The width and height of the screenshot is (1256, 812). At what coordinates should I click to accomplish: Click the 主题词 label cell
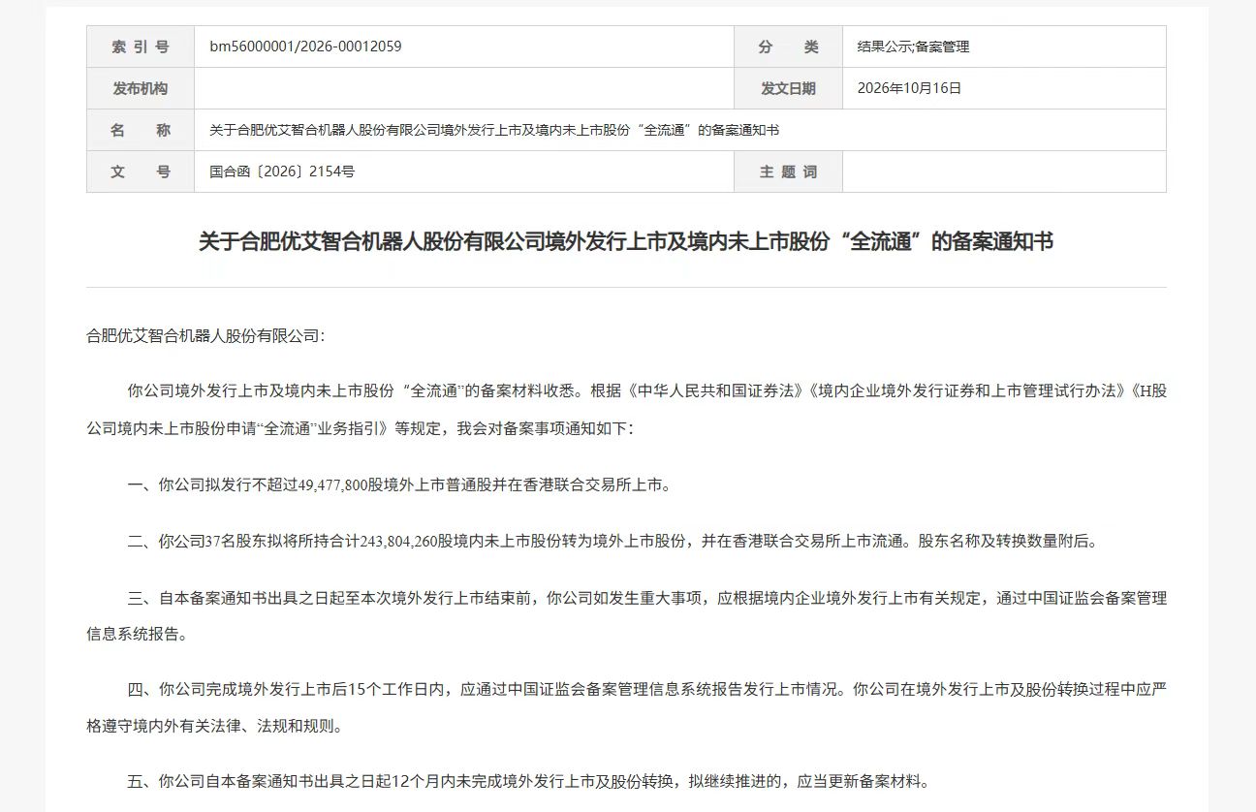[789, 172]
